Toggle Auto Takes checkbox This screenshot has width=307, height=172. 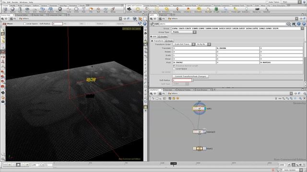[267, 2]
